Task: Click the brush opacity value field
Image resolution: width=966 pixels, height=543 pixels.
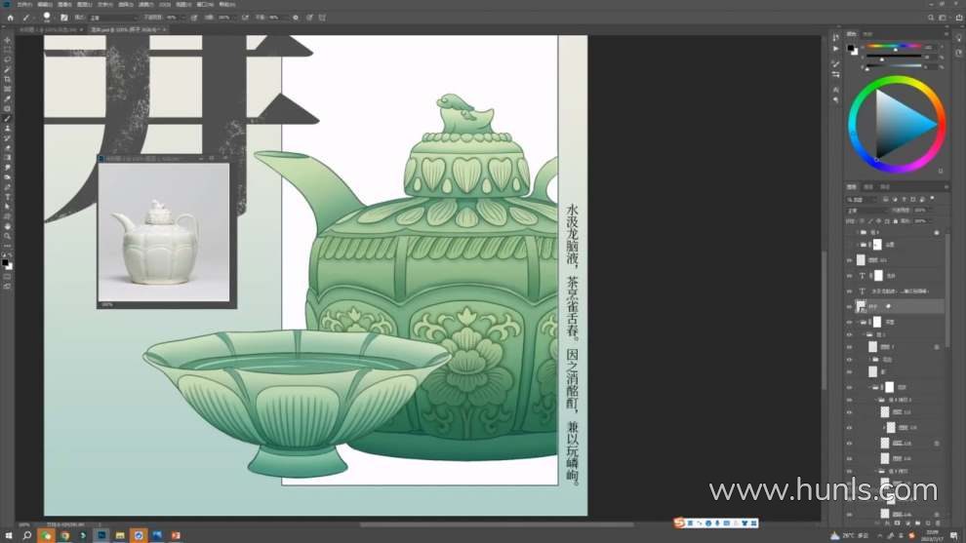Action: click(x=174, y=18)
